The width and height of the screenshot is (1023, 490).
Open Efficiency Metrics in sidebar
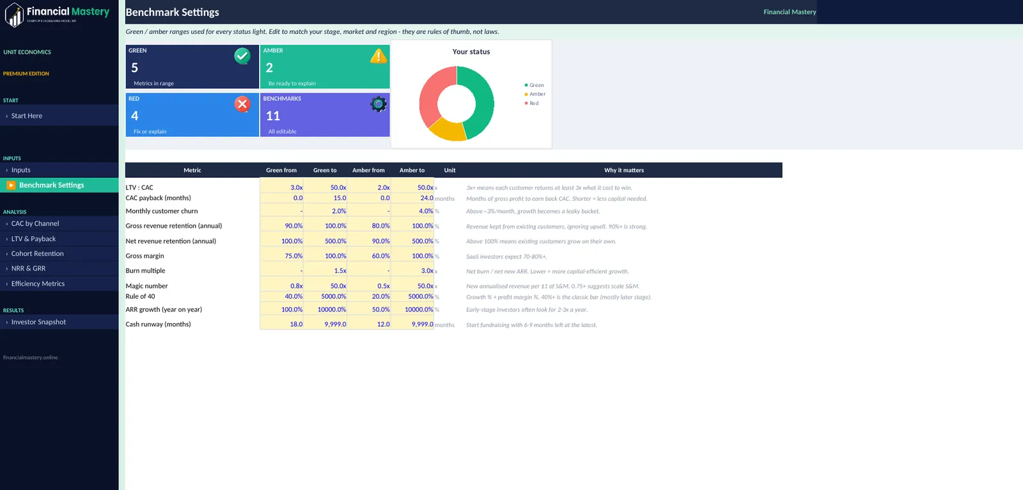click(59, 284)
